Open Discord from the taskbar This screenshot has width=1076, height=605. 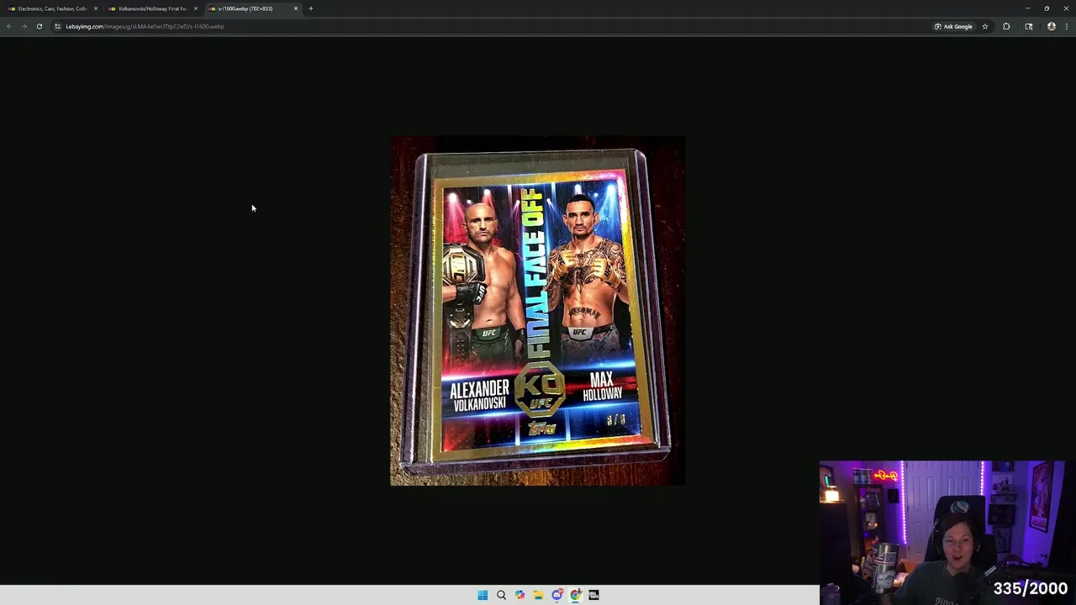[x=556, y=595]
